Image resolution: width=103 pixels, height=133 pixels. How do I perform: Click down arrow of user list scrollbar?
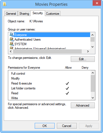[93, 47]
